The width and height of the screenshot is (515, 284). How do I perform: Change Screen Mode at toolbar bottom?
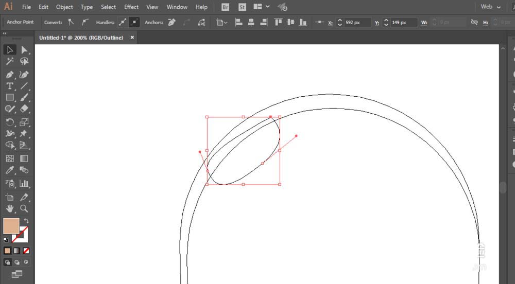(17, 274)
